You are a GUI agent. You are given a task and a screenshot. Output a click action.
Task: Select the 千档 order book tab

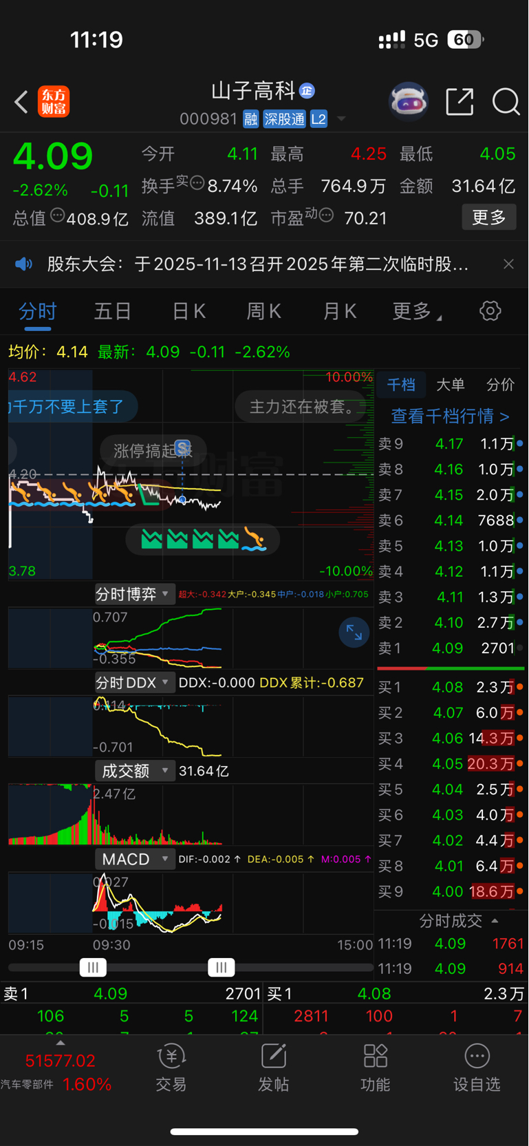401,385
